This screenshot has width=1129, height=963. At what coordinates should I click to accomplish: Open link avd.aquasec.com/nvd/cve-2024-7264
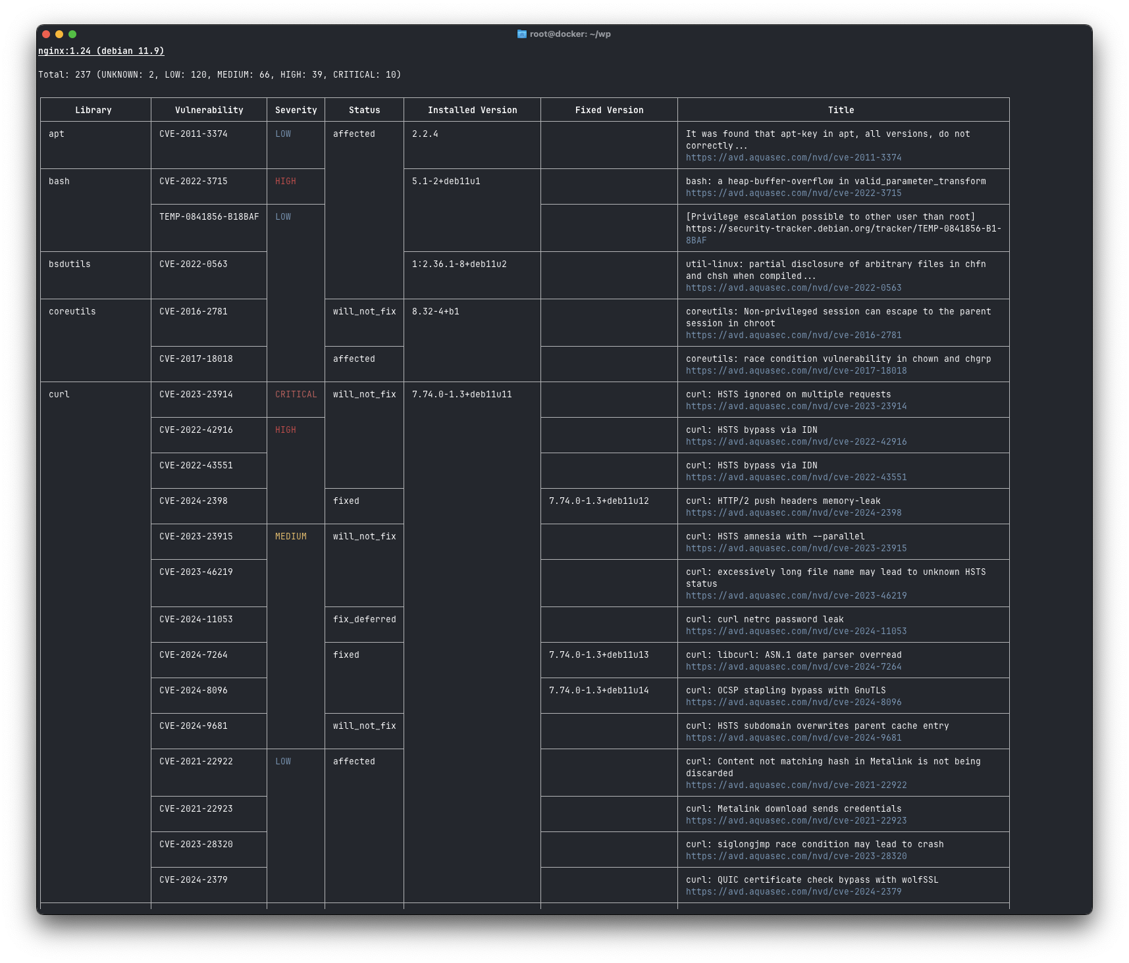tap(794, 667)
